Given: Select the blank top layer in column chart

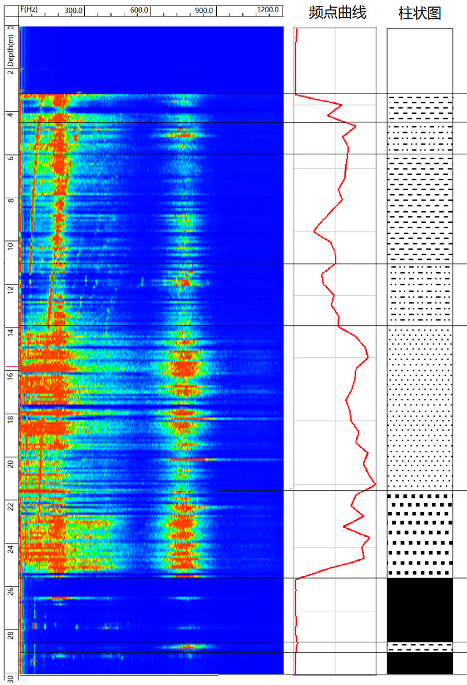Looking at the screenshot, I should (x=420, y=60).
